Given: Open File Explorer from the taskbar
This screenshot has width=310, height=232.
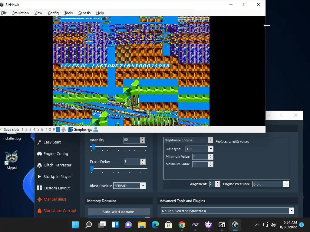Looking at the screenshot, I should pos(142,225).
